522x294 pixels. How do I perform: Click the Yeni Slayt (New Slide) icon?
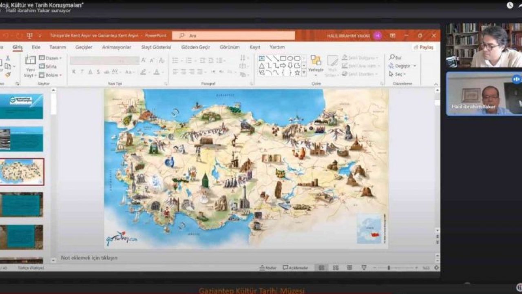click(30, 60)
